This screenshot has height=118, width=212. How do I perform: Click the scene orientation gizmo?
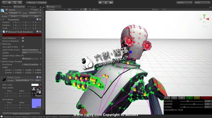click(204, 19)
